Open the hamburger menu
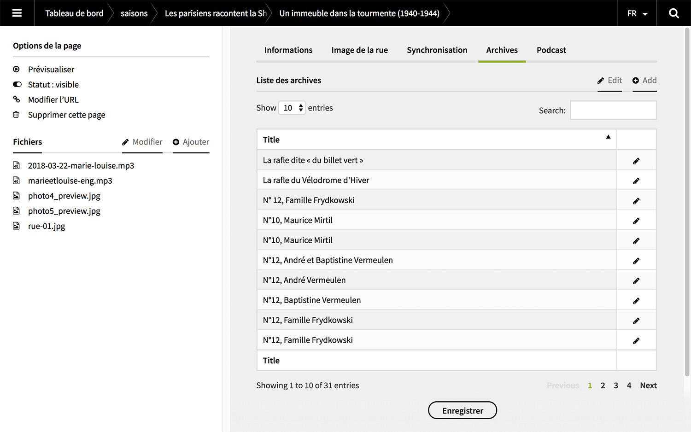The image size is (691, 432). click(x=17, y=13)
